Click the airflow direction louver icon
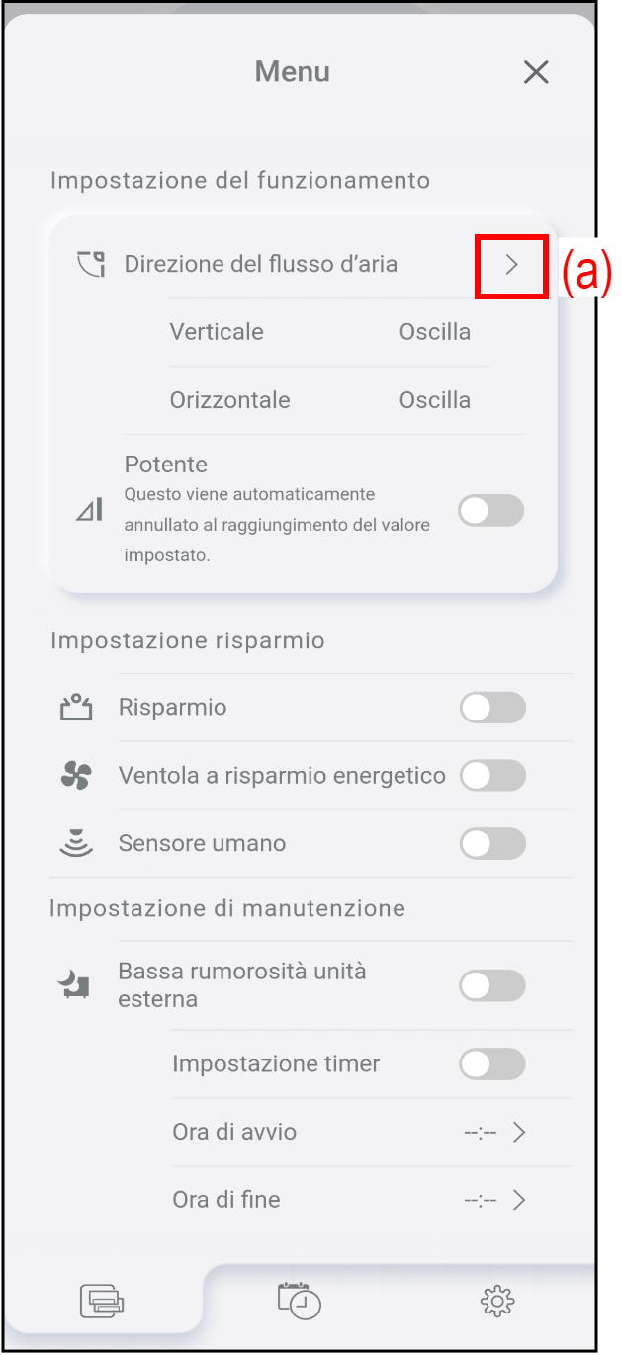 click(91, 264)
